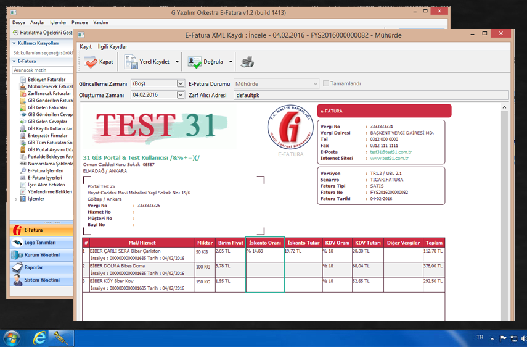
Task: Click the Doğrula validate icon
Action: (x=195, y=62)
